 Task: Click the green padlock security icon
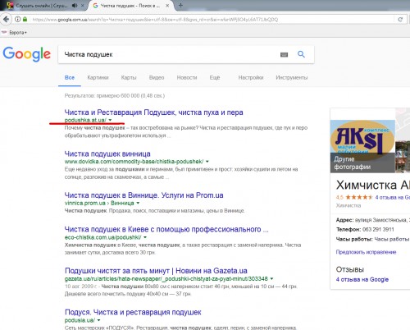(x=25, y=19)
